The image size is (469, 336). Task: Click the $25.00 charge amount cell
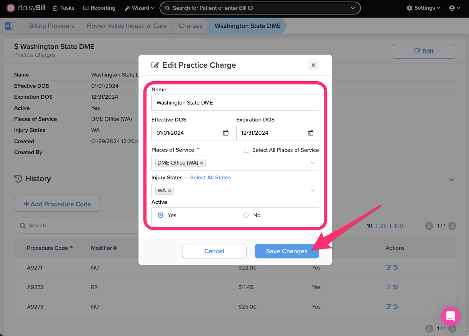click(247, 307)
